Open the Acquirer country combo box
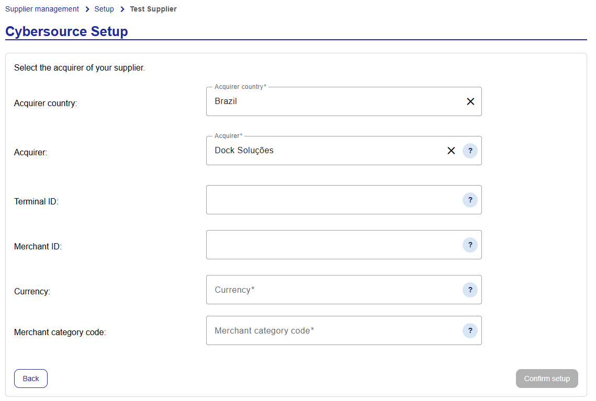 pyautogui.click(x=344, y=101)
